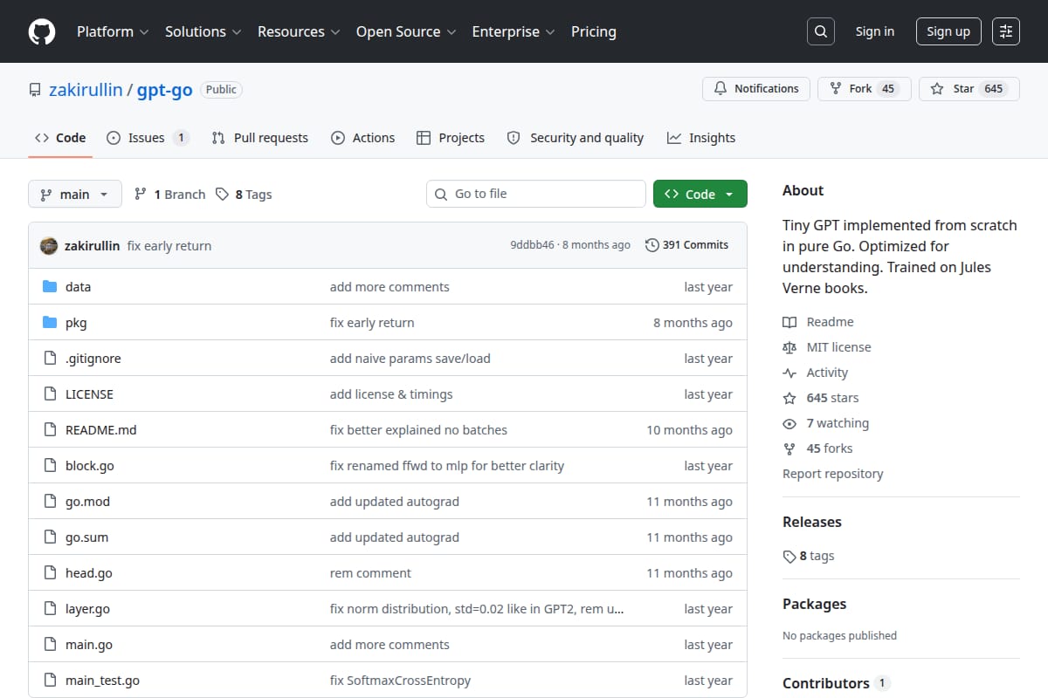Switch to the Pull requests tab
The image size is (1048, 698).
pyautogui.click(x=260, y=138)
